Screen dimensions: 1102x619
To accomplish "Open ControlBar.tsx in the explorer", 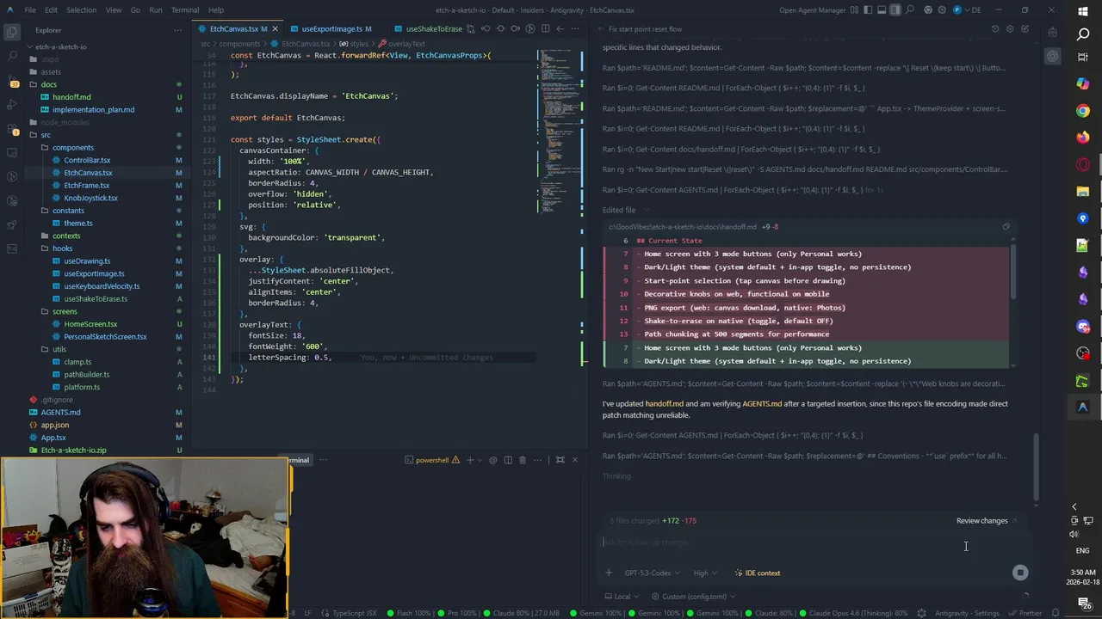I will point(87,160).
